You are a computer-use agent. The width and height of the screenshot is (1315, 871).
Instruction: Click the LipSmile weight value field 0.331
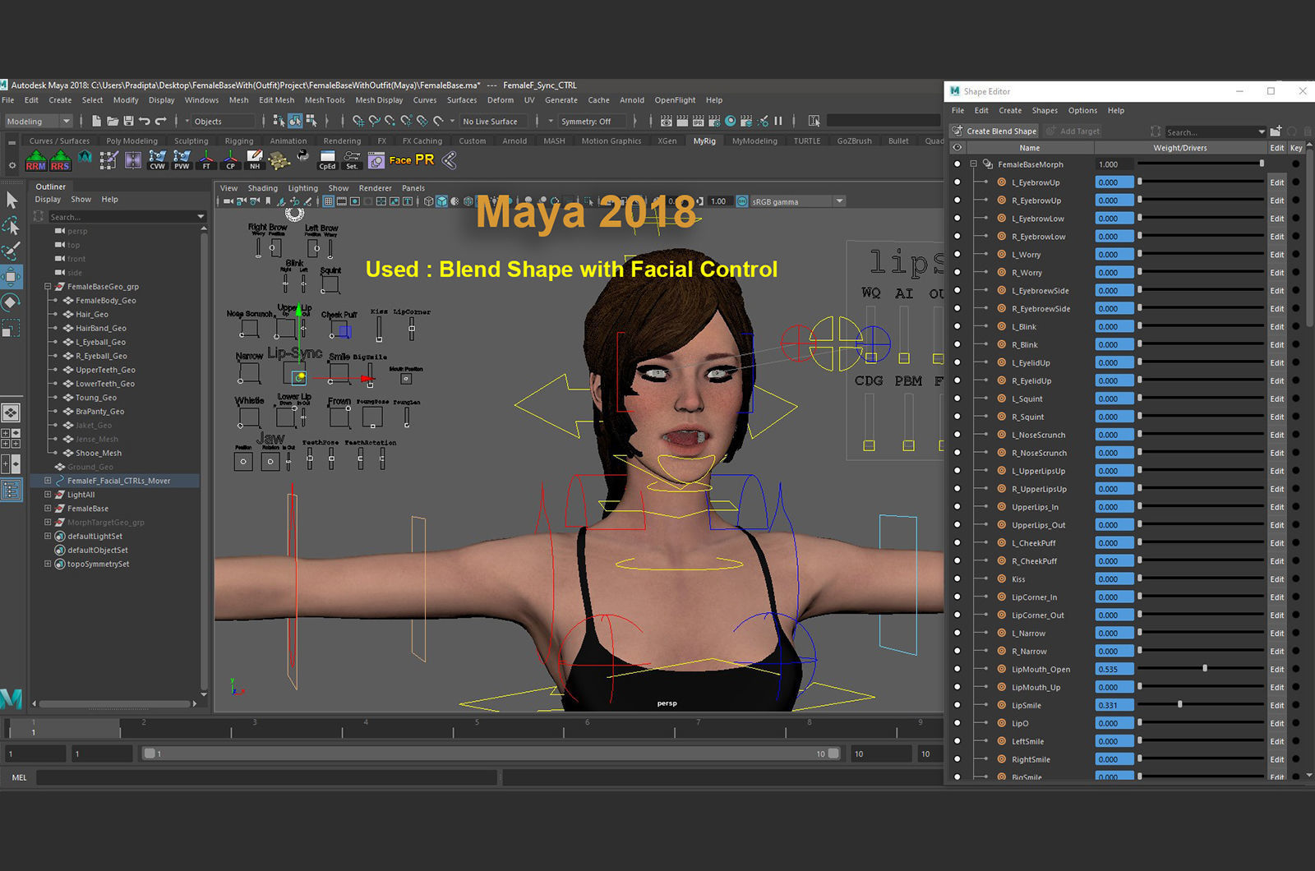(x=1114, y=705)
